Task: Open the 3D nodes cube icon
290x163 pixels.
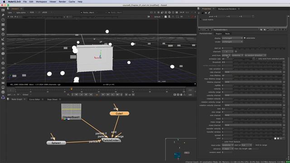Action: tap(3, 53)
